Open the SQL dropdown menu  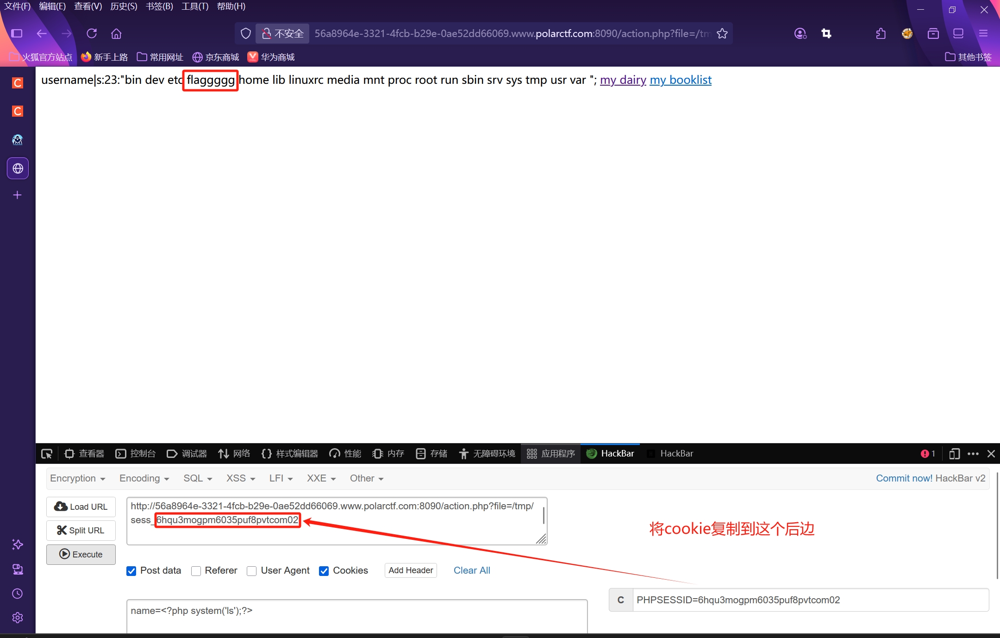[197, 478]
